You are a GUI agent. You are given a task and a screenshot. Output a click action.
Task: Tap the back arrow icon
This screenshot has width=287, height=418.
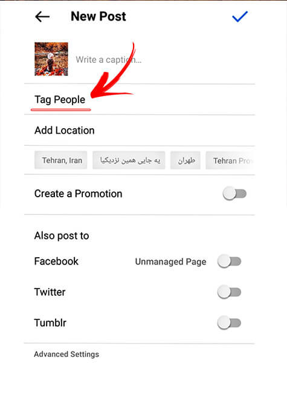42,17
